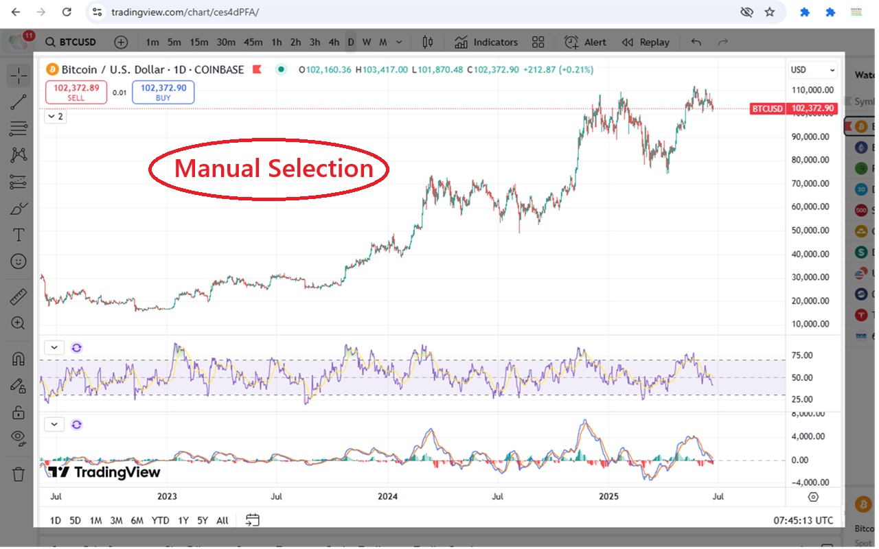Click the trash remove drawings icon
The width and height of the screenshot is (879, 549).
click(18, 474)
